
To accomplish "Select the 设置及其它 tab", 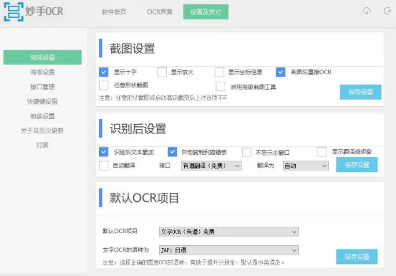I will (x=206, y=12).
